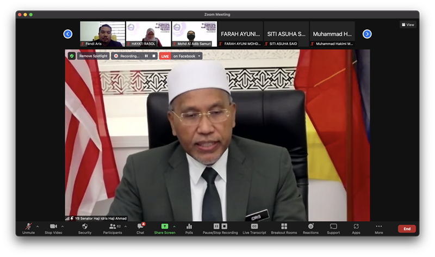Image resolution: width=435 pixels, height=257 pixels.
Task: Expand the video options arrow beside Stop Video
Action: (63, 227)
